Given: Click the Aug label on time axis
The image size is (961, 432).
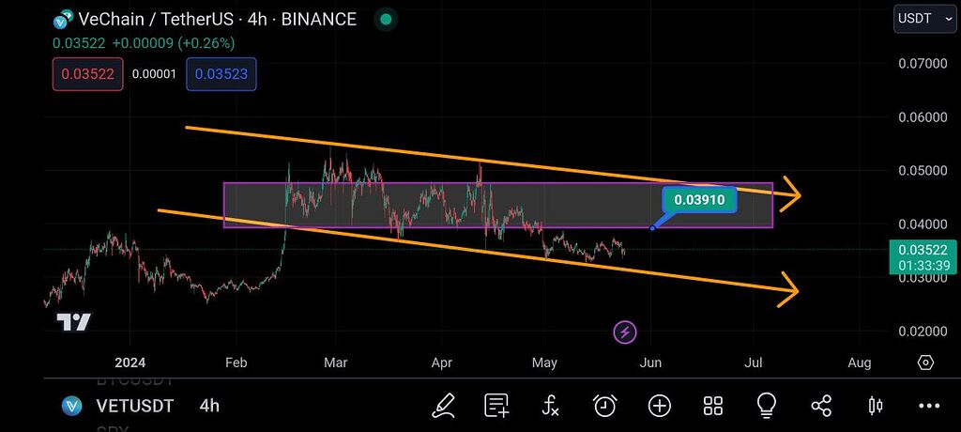Looking at the screenshot, I should pos(860,363).
